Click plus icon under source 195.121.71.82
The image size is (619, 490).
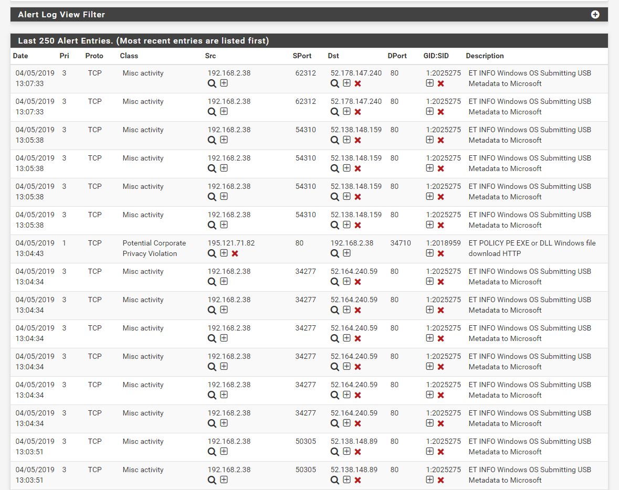point(224,253)
